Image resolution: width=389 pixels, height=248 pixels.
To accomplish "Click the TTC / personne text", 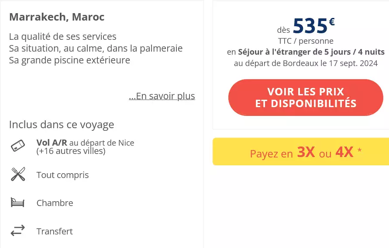I will (306, 41).
